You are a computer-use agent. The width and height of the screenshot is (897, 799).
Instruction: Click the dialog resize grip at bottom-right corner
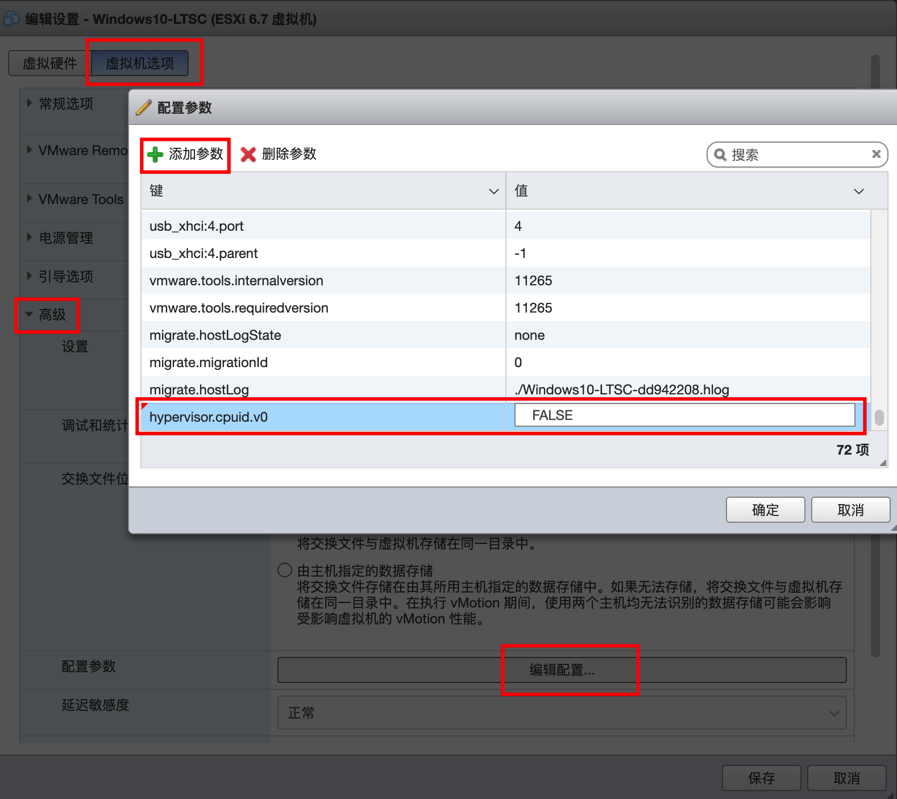point(893,528)
